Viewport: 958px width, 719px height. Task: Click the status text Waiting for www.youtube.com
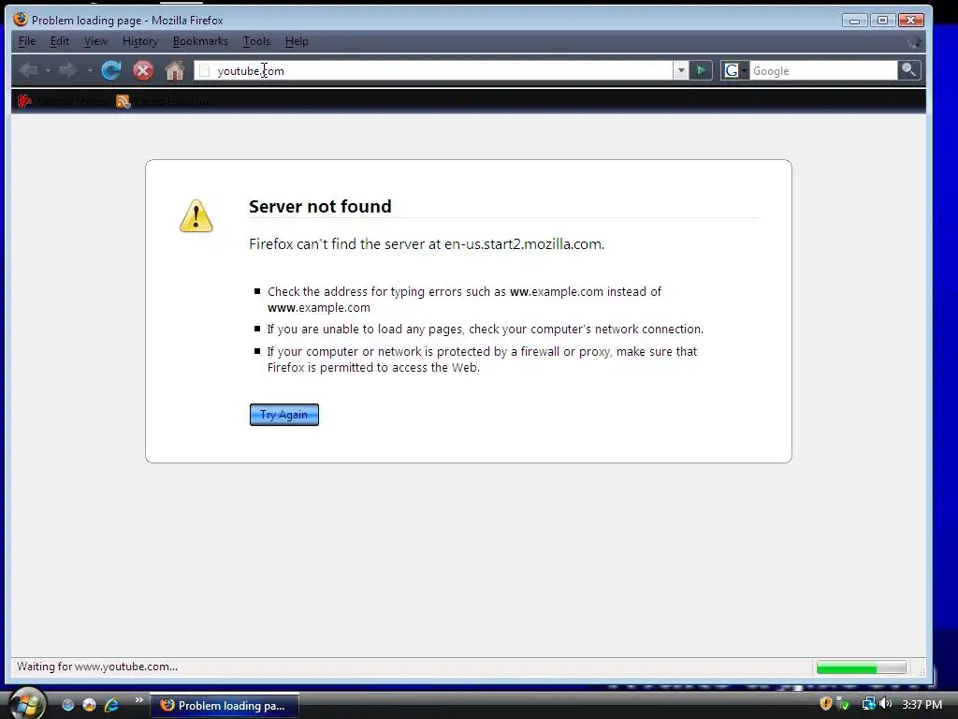click(97, 667)
